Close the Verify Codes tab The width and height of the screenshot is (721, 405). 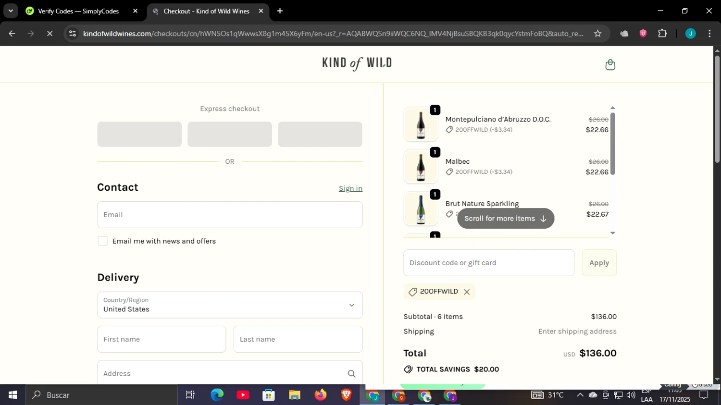pos(135,11)
